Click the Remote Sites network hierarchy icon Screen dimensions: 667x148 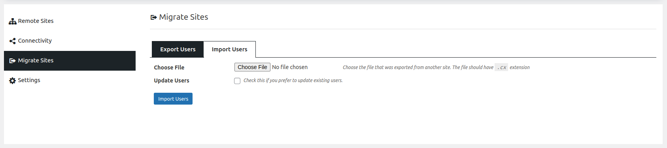coord(13,21)
